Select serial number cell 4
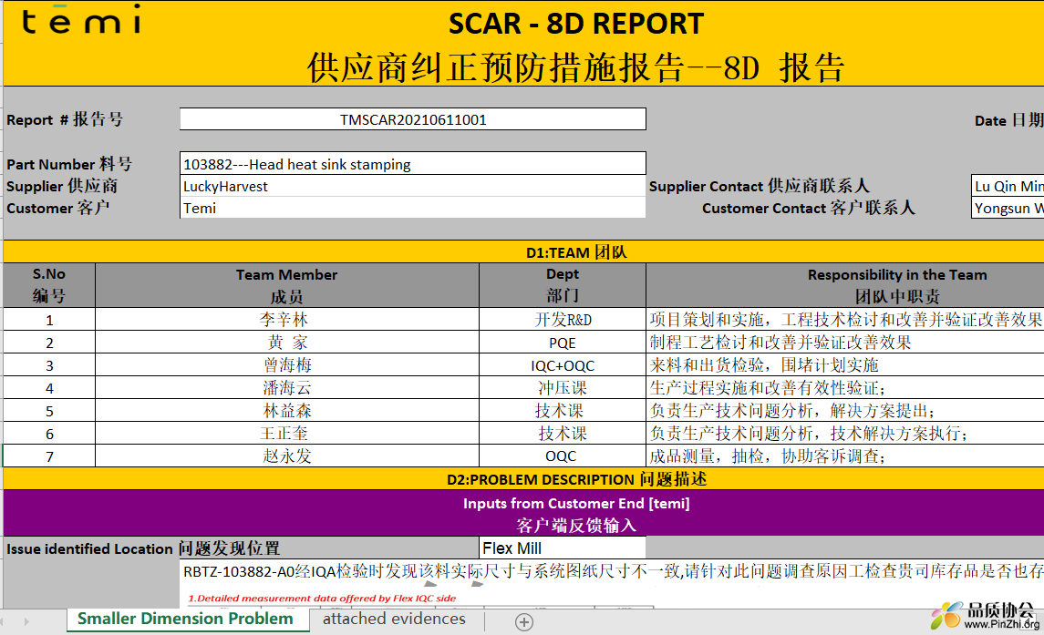 (x=49, y=387)
